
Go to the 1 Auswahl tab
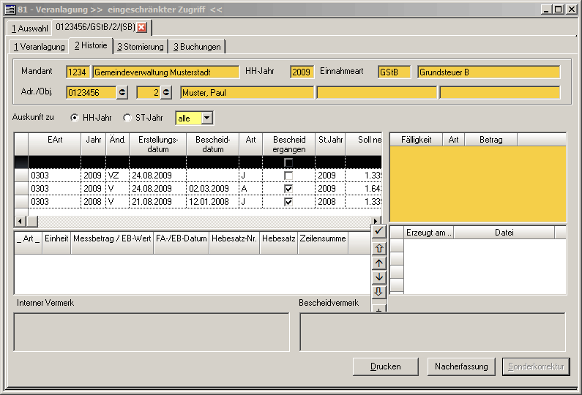(x=29, y=29)
